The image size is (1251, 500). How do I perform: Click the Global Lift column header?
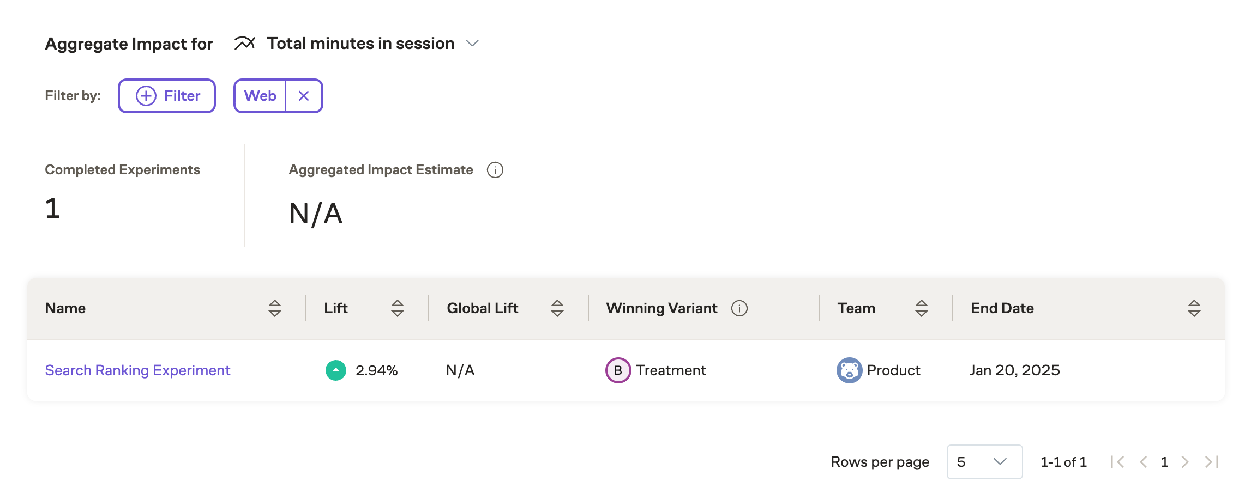tap(482, 308)
